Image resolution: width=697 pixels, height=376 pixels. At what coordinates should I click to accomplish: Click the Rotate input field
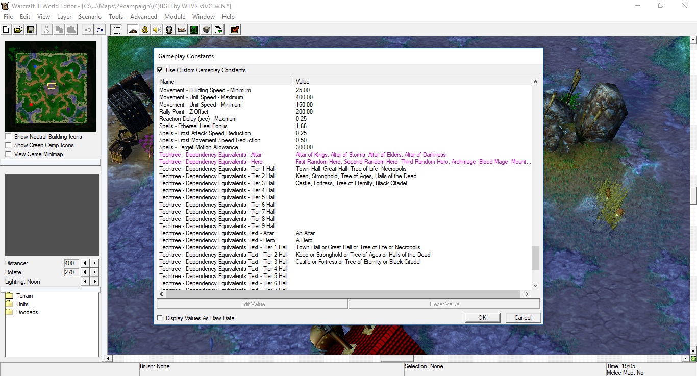point(71,272)
